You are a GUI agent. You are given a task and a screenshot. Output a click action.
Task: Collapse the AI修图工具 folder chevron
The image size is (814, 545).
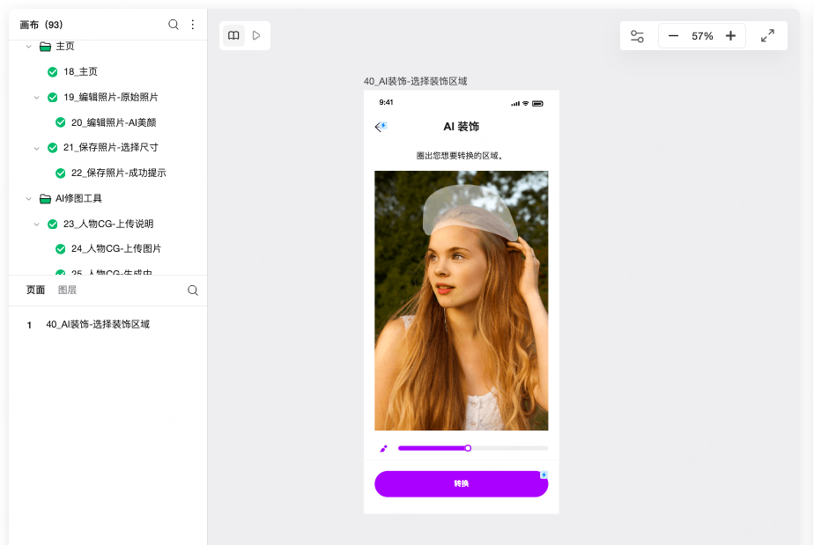(28, 198)
